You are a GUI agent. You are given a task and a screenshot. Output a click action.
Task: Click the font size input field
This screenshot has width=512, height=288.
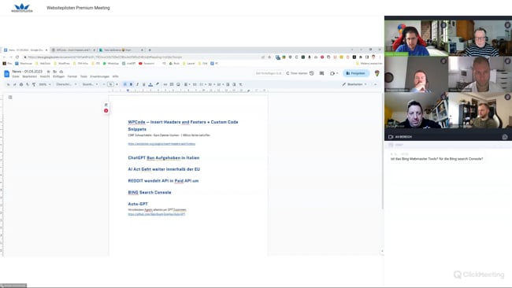point(110,84)
